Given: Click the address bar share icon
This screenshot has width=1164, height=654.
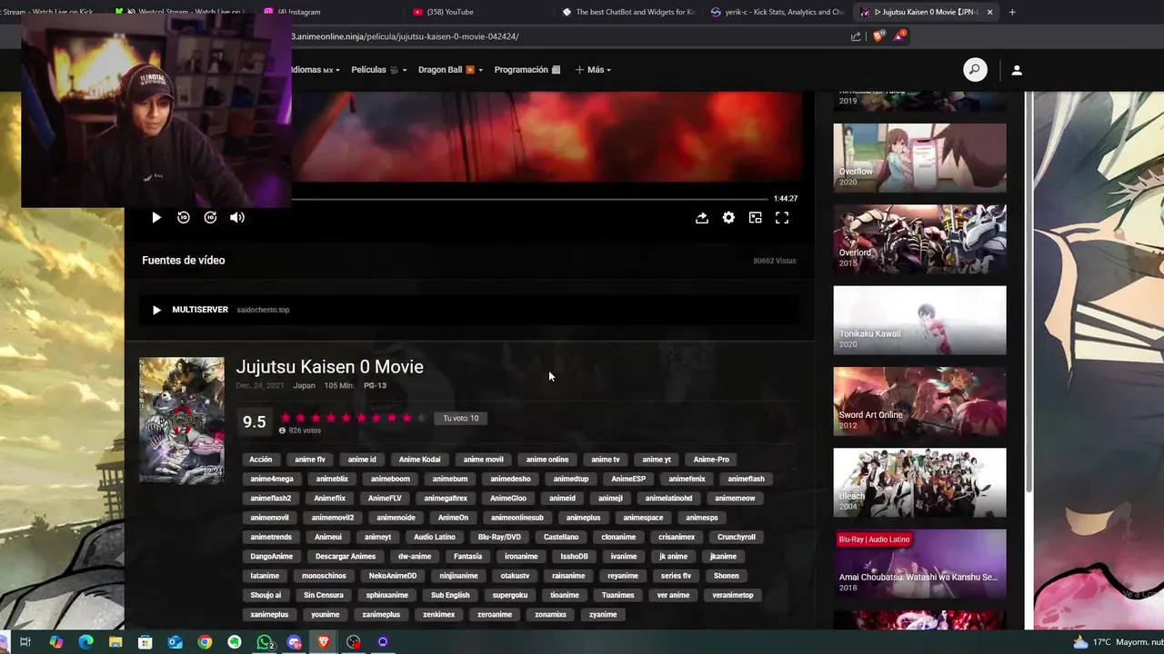Looking at the screenshot, I should [856, 36].
